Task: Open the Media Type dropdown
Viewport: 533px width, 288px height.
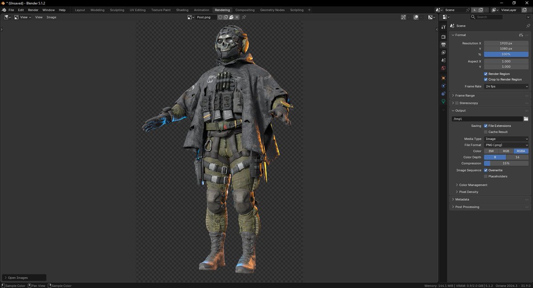Action: [x=506, y=139]
